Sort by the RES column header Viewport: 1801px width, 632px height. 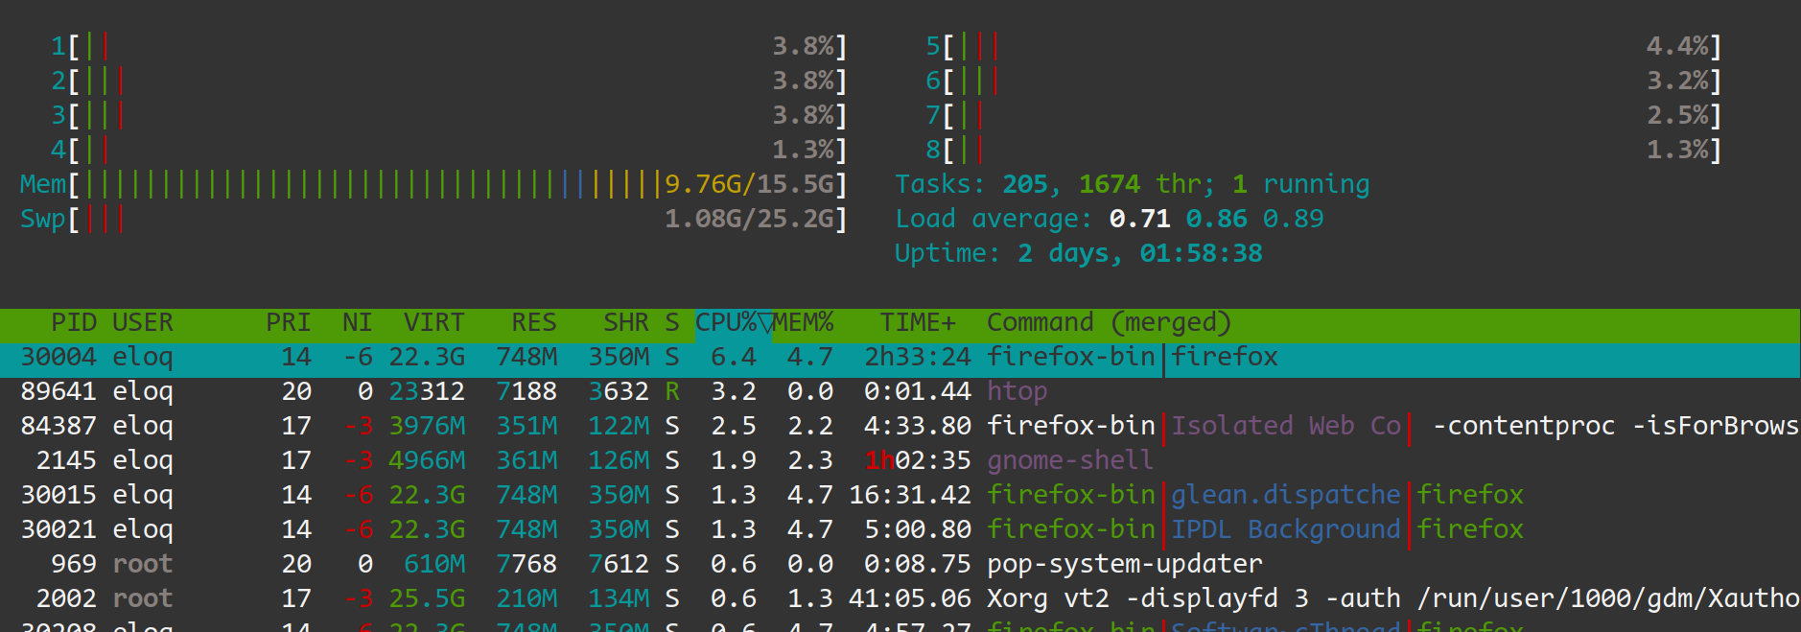tap(533, 323)
